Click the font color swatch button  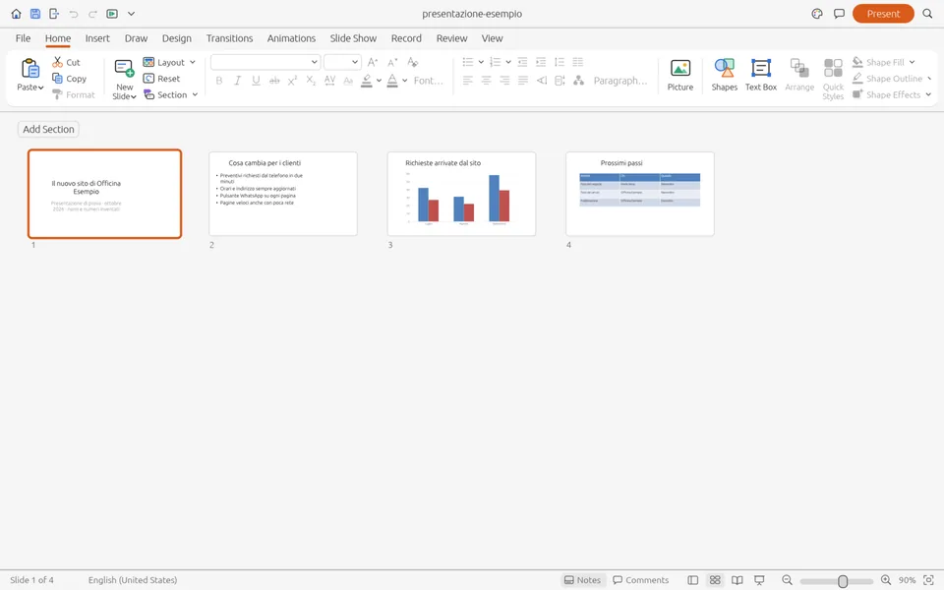coord(392,81)
